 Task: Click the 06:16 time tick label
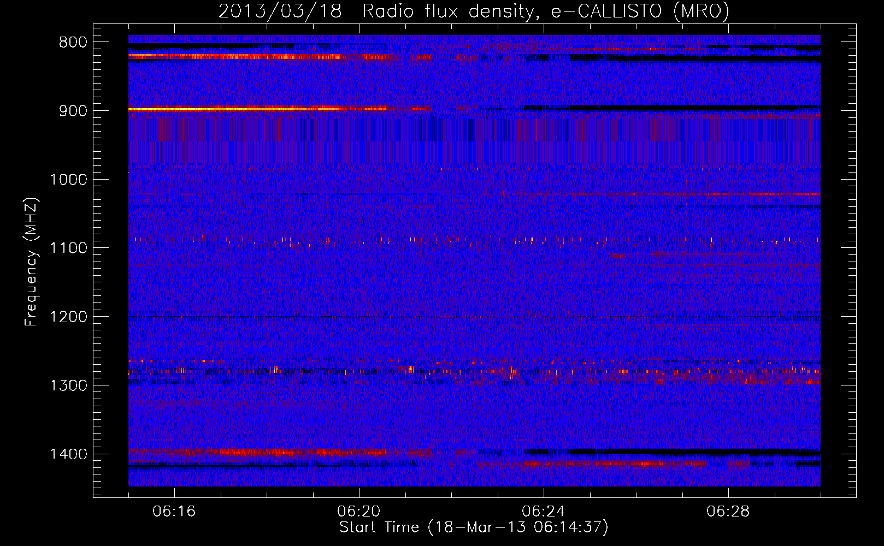(x=174, y=512)
